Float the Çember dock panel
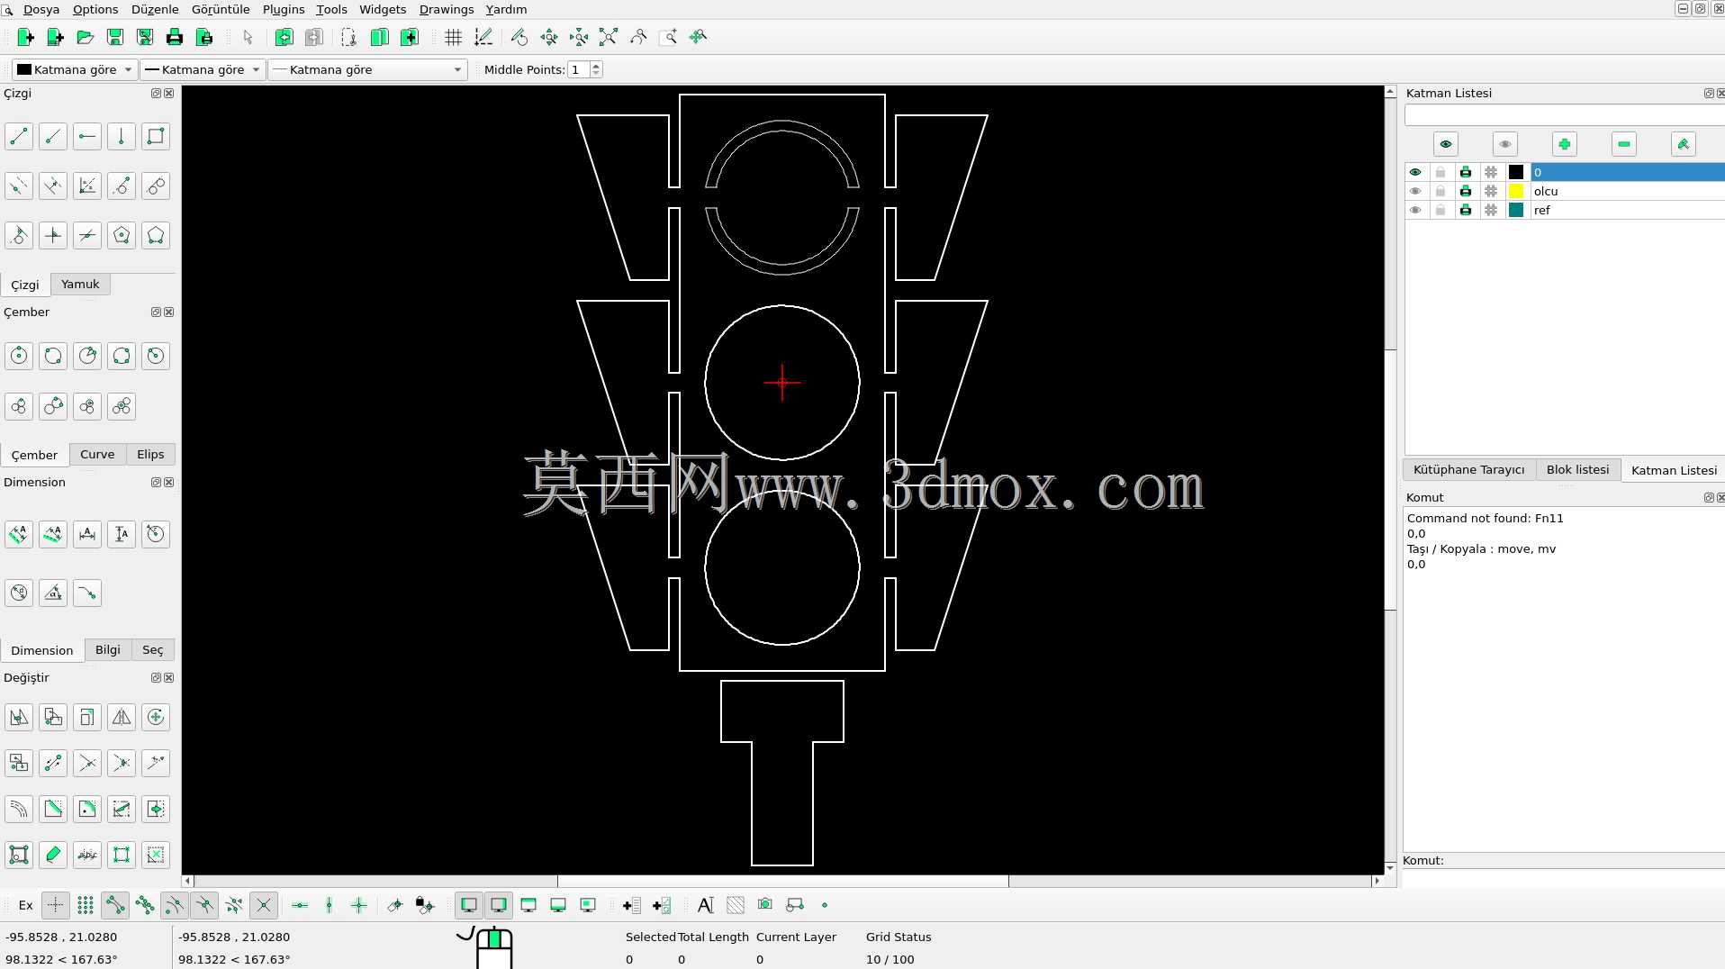Screen dimensions: 1725x969 [x=156, y=312]
